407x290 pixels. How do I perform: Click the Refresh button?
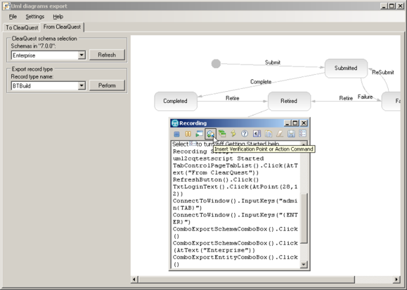point(107,55)
